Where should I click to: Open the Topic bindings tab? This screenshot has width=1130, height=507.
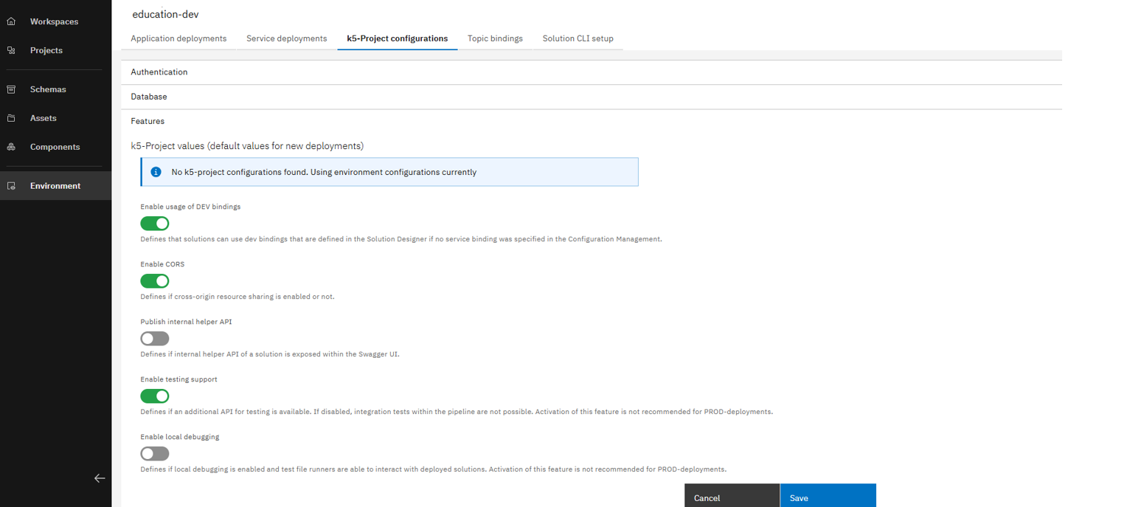click(x=495, y=38)
